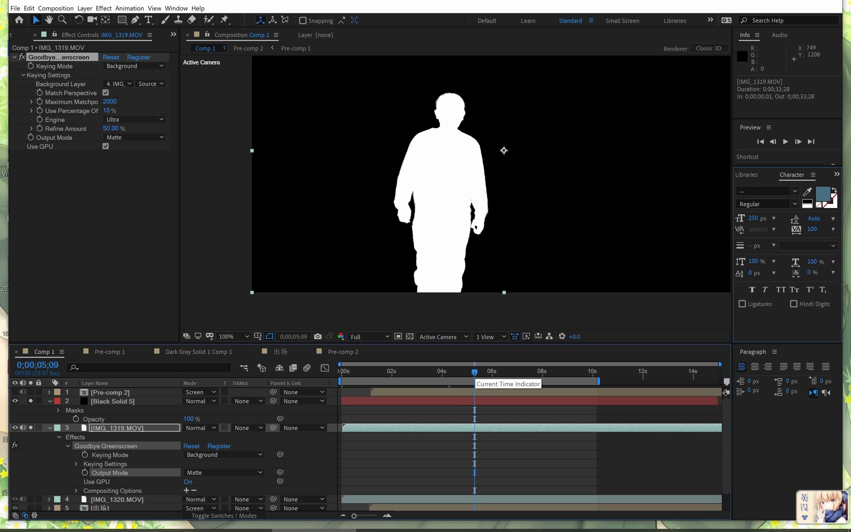Click the Classic 3D renderer button
This screenshot has width=851, height=532.
[709, 48]
